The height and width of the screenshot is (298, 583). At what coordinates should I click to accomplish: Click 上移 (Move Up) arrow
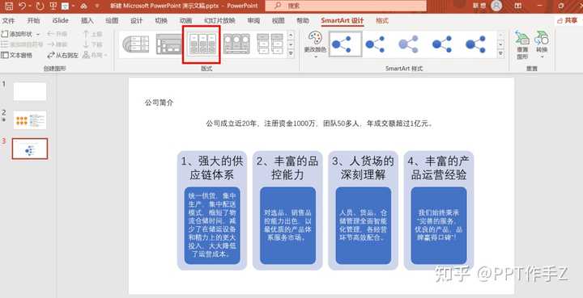(x=92, y=34)
